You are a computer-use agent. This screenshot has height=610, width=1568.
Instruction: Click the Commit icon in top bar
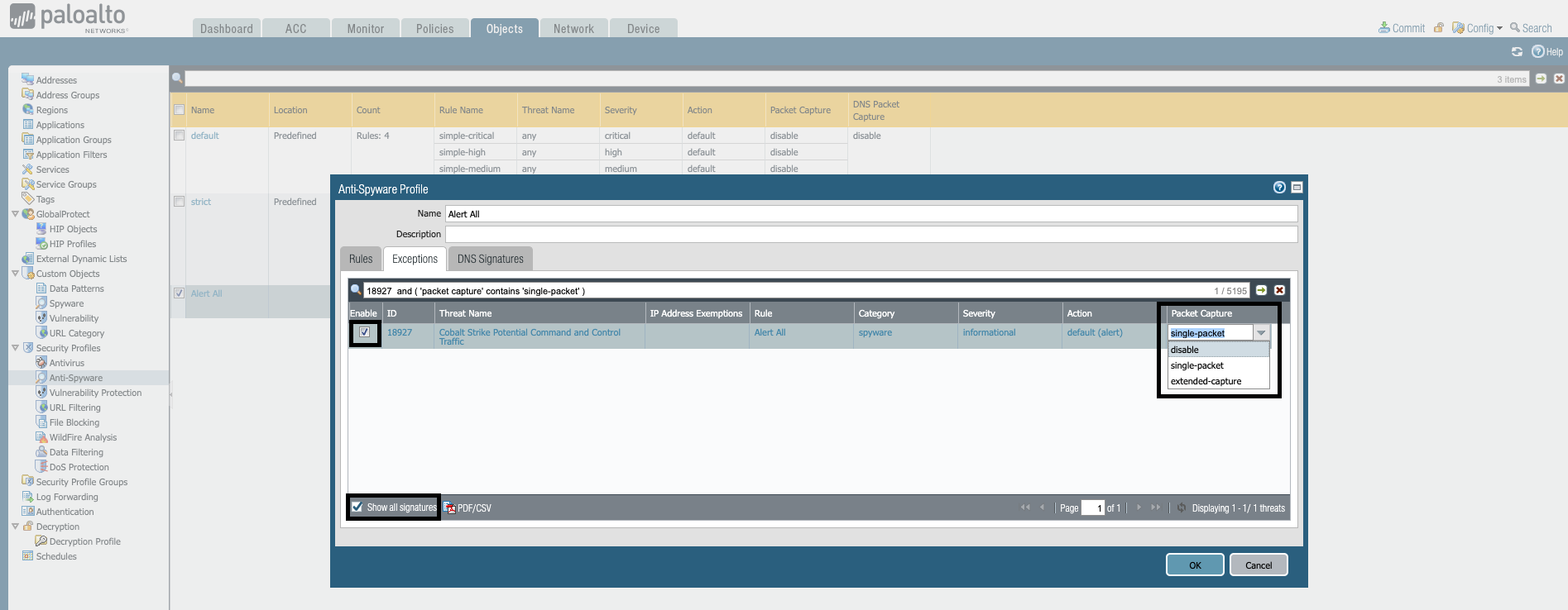pyautogui.click(x=1383, y=28)
